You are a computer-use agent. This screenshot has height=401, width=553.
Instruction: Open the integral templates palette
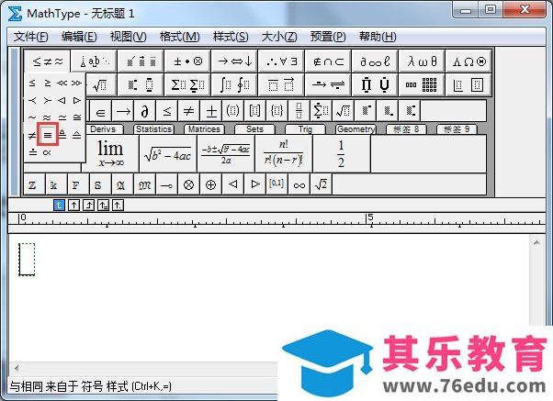coord(234,85)
